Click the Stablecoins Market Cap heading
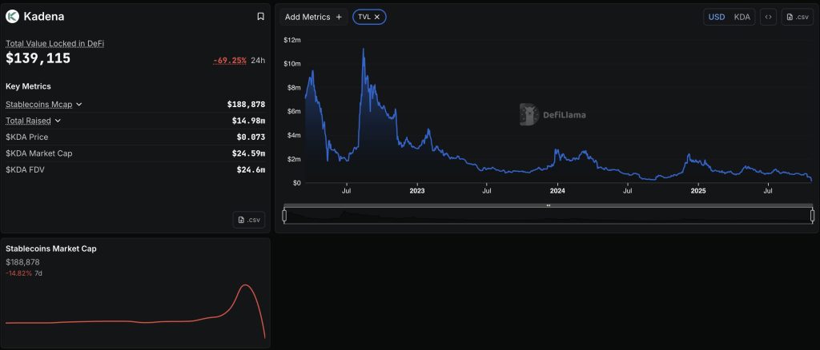 51,249
